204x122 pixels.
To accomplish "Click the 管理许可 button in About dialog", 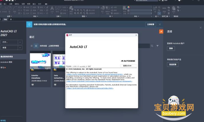I will point(128,66).
